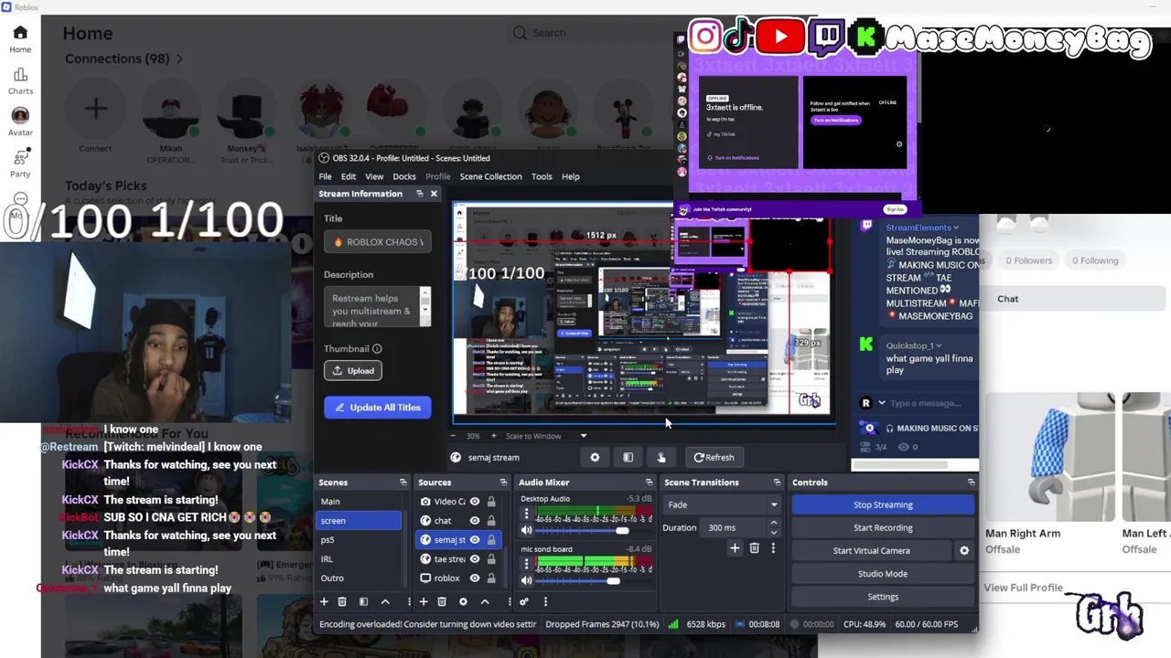Viewport: 1171px width, 658px height.
Task: Open Desktop Audio three-dot options menu
Action: pyautogui.click(x=526, y=515)
